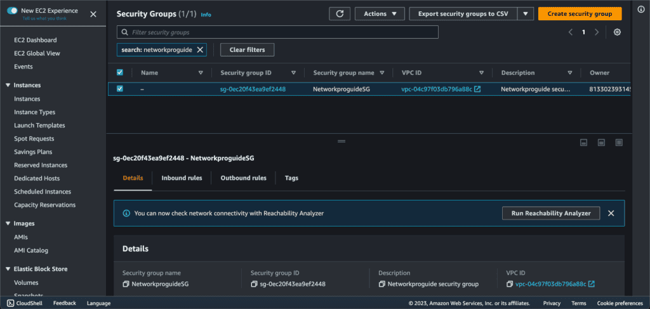Open Privacy link in footer

coord(552,303)
